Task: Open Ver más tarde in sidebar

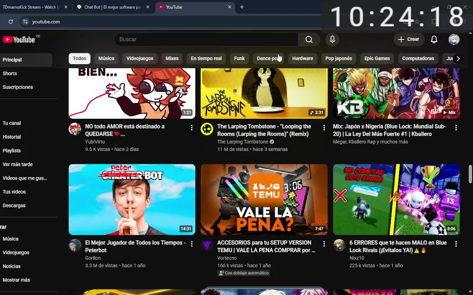Action: click(18, 164)
